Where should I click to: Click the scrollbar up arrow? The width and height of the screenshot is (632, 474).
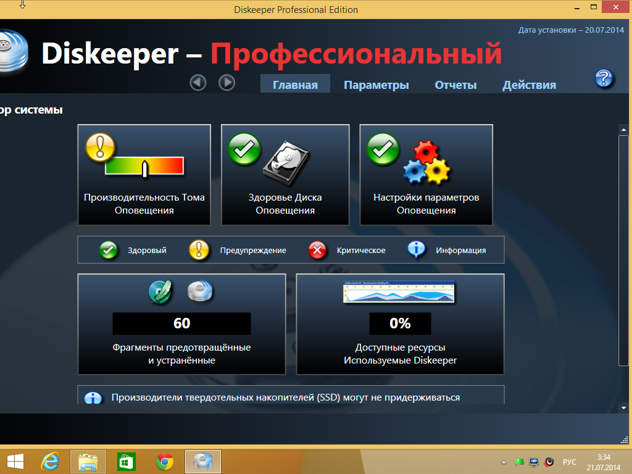point(623,130)
